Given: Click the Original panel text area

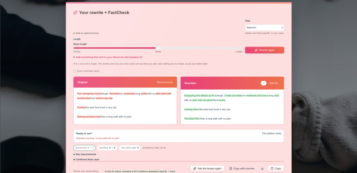Looking at the screenshot, I should (125, 106).
